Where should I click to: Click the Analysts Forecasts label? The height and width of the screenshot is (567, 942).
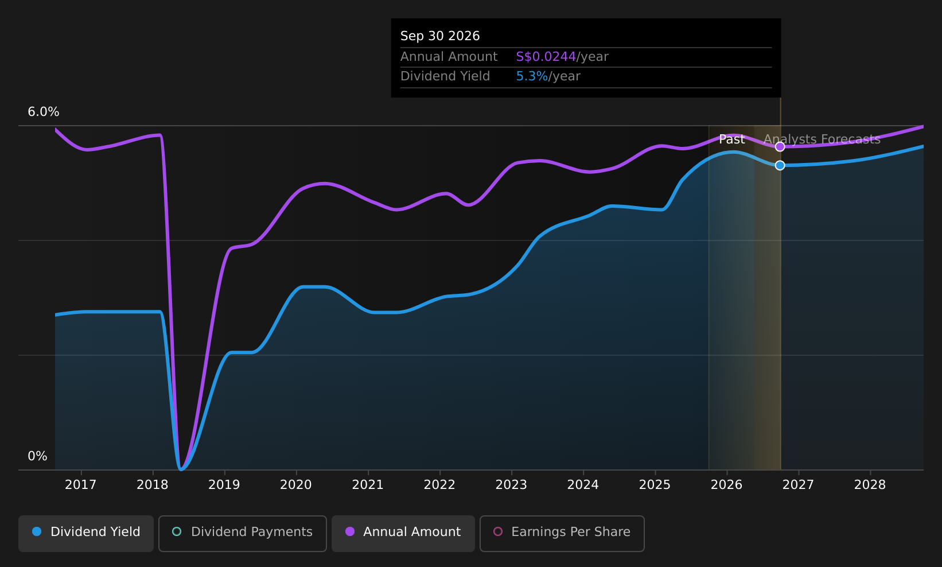coord(822,139)
